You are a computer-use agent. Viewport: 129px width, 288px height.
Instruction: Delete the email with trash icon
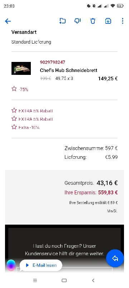93,21
